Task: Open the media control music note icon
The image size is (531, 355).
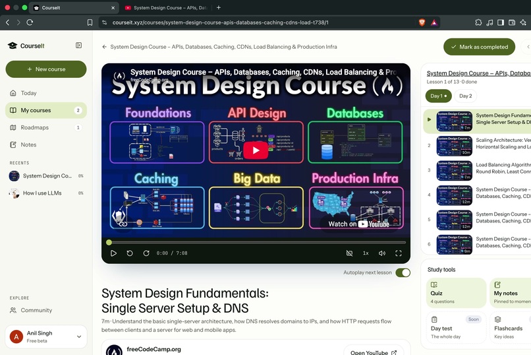Action: click(489, 22)
